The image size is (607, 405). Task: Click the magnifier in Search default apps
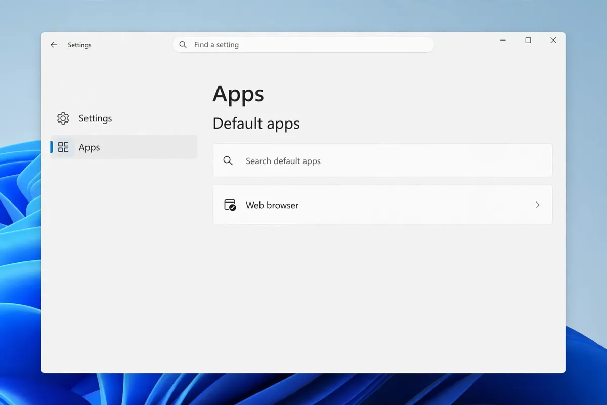[228, 161]
